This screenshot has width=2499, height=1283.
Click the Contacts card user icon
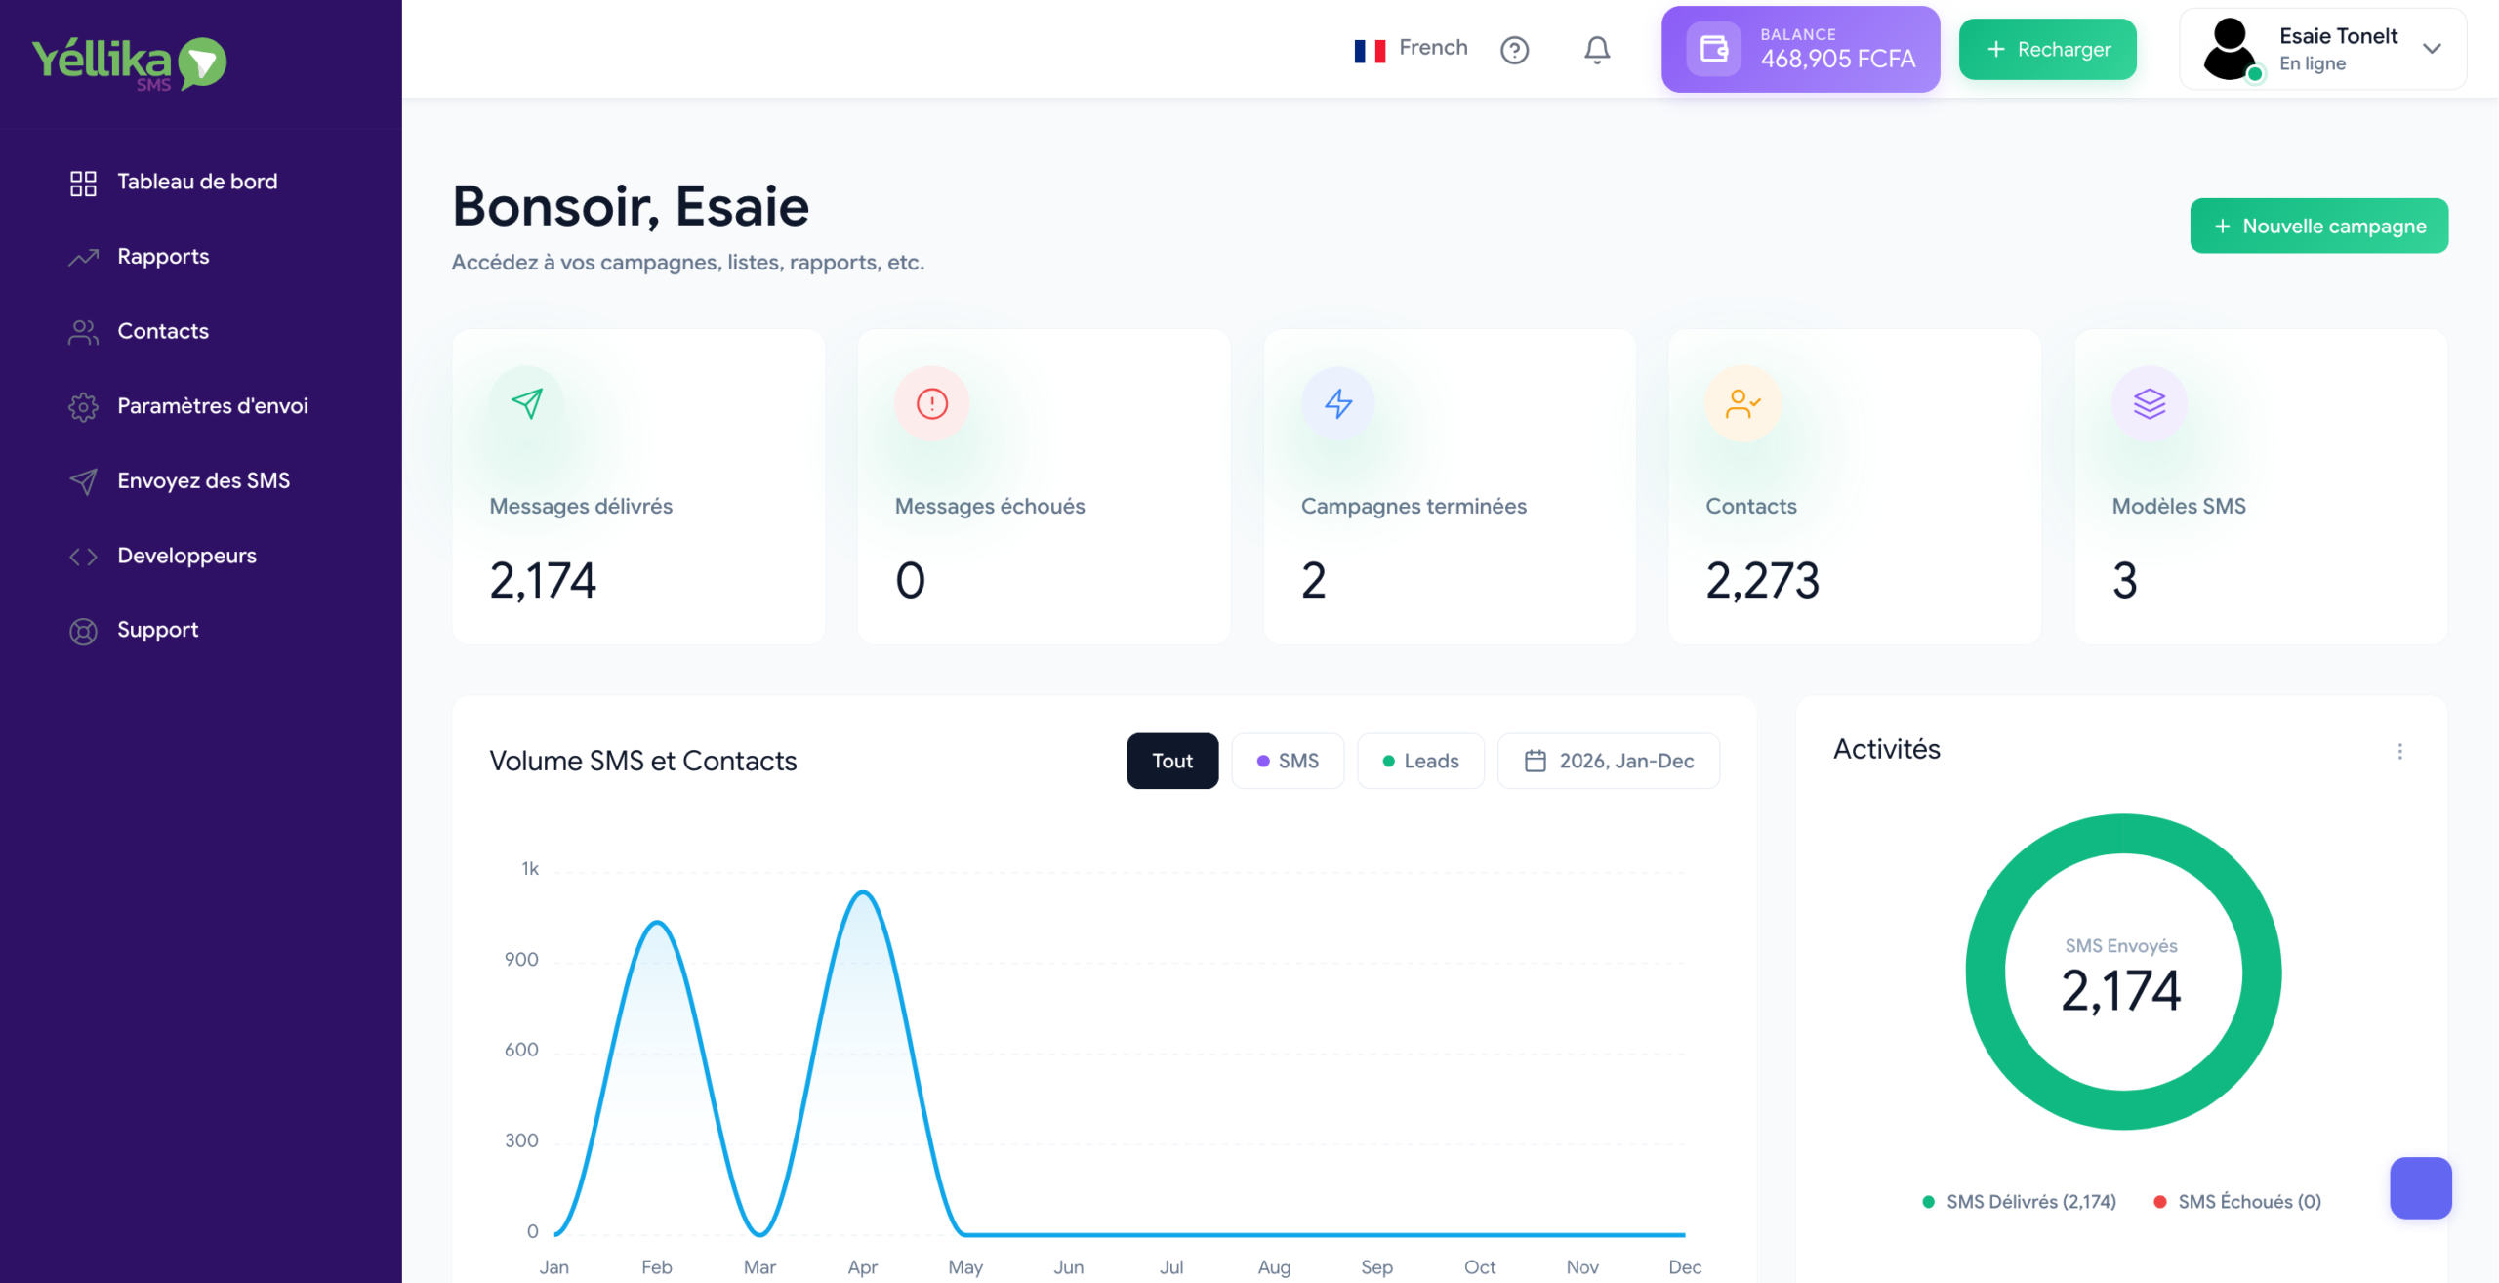coord(1742,403)
